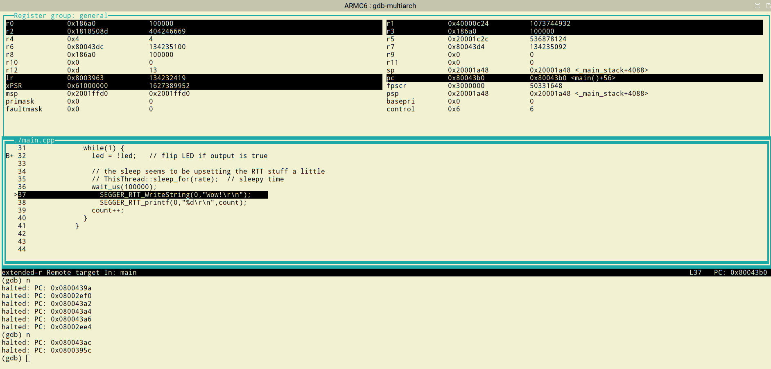The height and width of the screenshot is (369, 771).
Task: Click the sp register's <_main_stack+4088> symbol
Action: 611,70
